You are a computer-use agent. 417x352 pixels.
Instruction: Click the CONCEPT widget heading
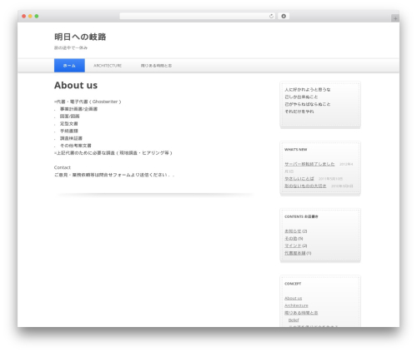point(293,284)
